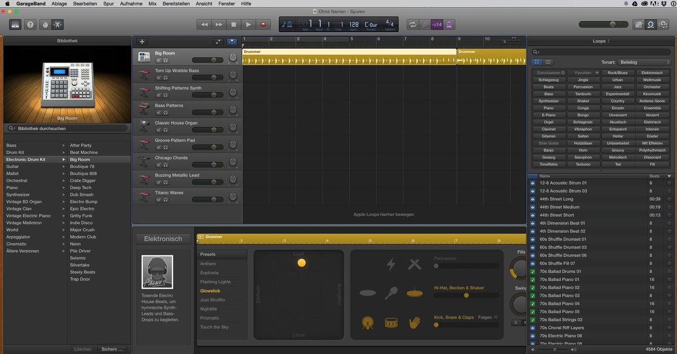Toggle the automation button above tracks
The height and width of the screenshot is (354, 677).
coord(218,42)
